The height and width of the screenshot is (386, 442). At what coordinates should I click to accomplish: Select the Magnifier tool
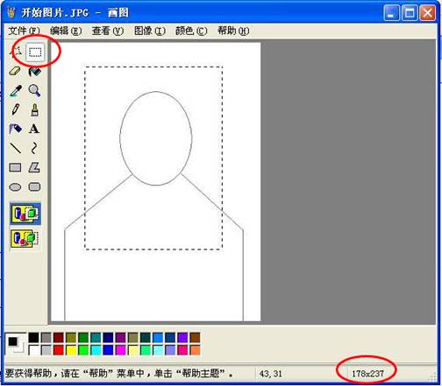tap(34, 90)
